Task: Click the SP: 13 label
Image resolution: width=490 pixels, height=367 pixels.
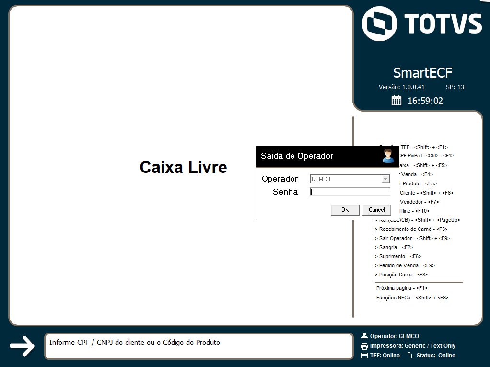Action: [455, 87]
